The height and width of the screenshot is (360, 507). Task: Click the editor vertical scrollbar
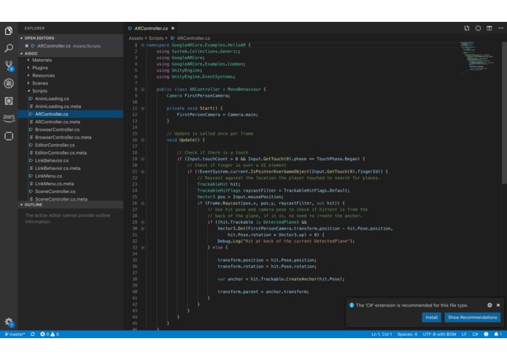tap(504, 113)
